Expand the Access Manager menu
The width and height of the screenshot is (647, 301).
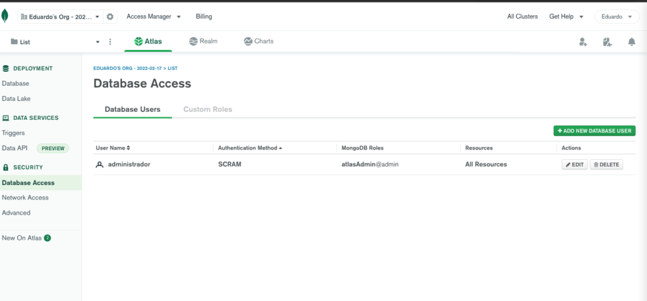tap(154, 16)
